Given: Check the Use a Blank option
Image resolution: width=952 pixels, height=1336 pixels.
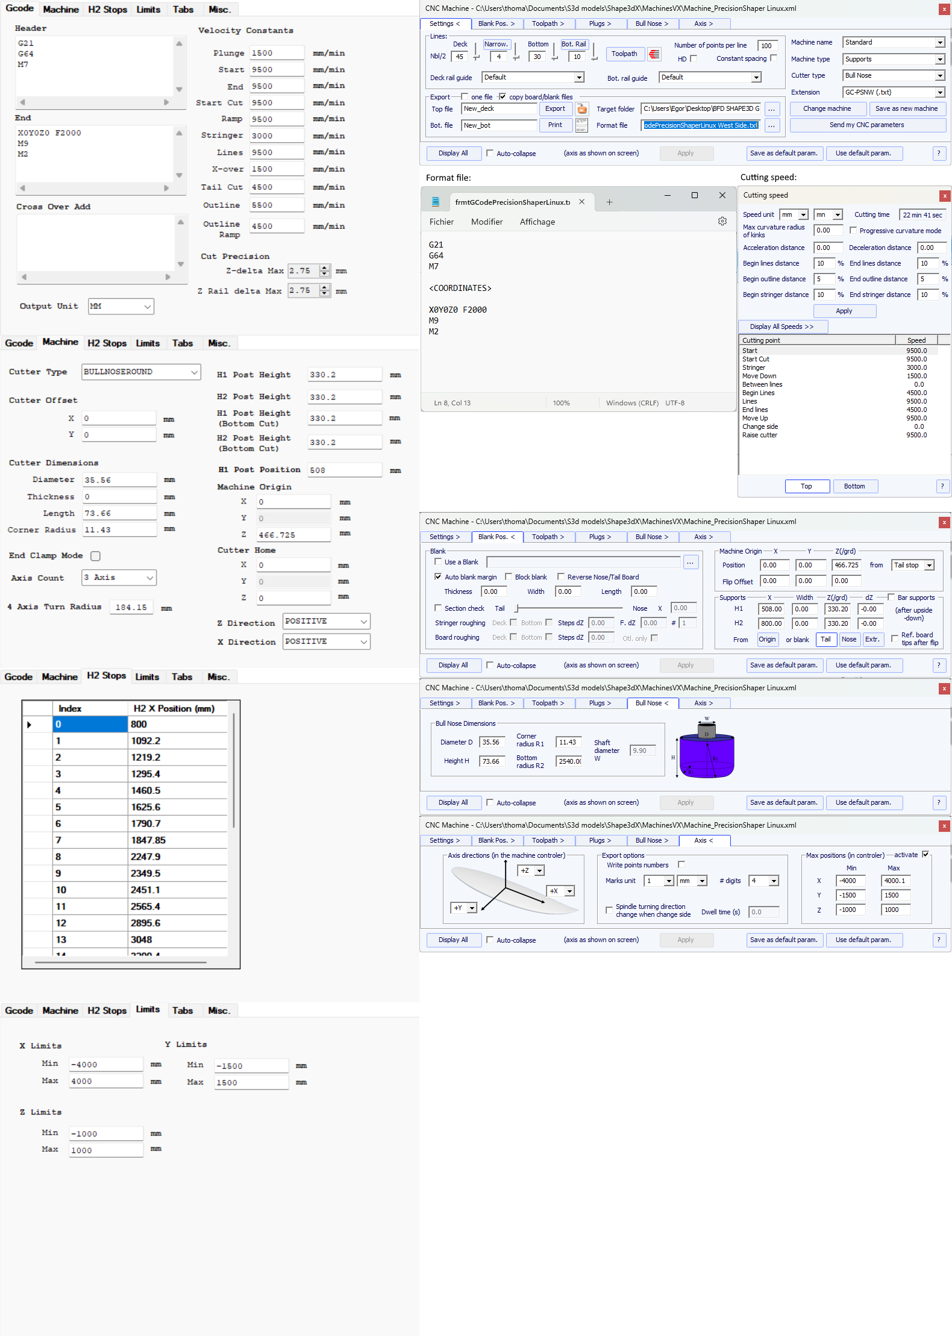Looking at the screenshot, I should 438,562.
